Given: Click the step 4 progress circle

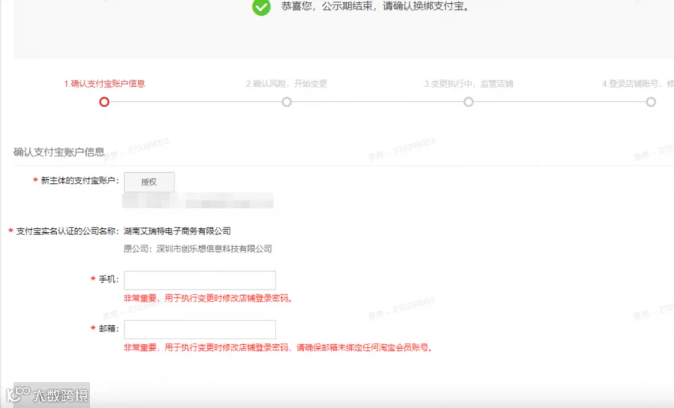Looking at the screenshot, I should tap(651, 102).
